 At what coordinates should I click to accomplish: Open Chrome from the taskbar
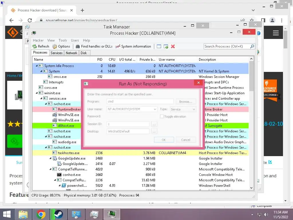click(x=41, y=214)
